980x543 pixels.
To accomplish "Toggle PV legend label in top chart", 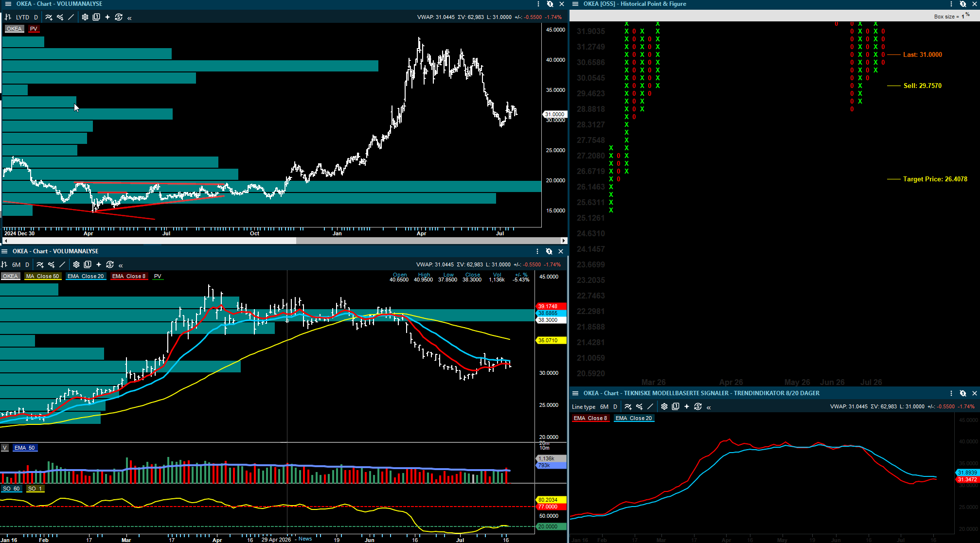I will pyautogui.click(x=34, y=29).
